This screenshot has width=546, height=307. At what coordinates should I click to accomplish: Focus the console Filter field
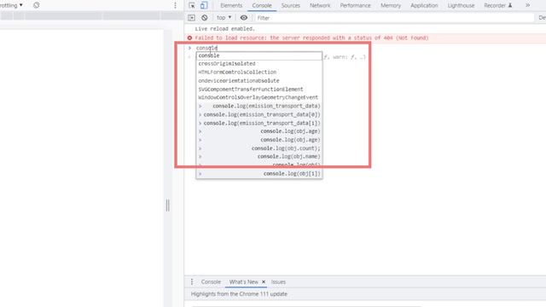(394, 18)
